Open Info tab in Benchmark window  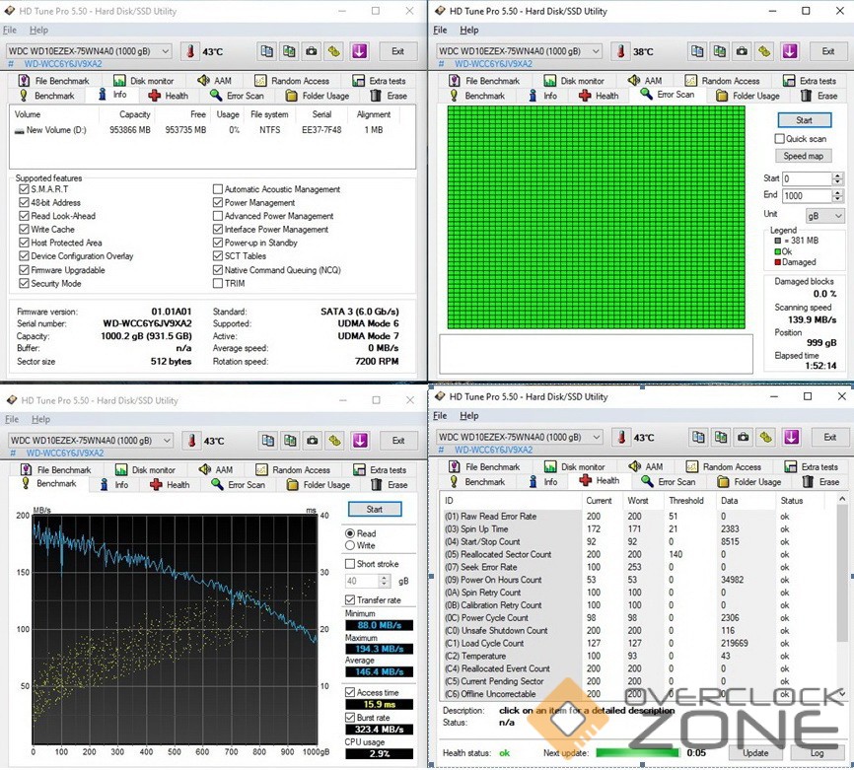pyautogui.click(x=114, y=485)
